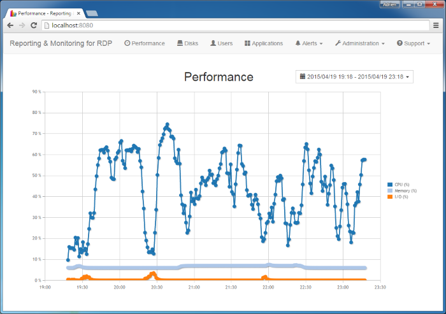Click the calendar icon in the date range
The width and height of the screenshot is (446, 314).
pyautogui.click(x=303, y=77)
